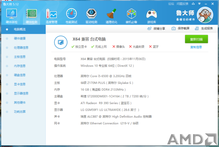Select 电脑概览 in sidebar

23,29
